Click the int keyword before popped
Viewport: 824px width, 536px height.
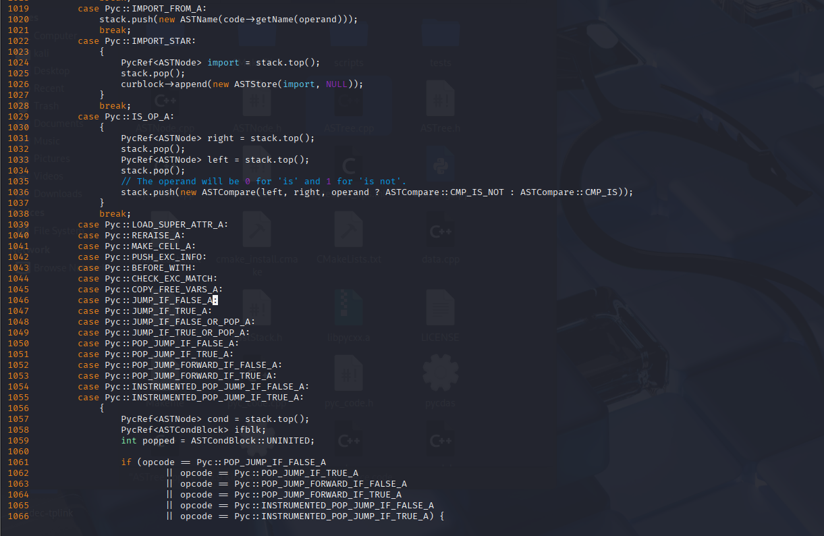click(129, 441)
